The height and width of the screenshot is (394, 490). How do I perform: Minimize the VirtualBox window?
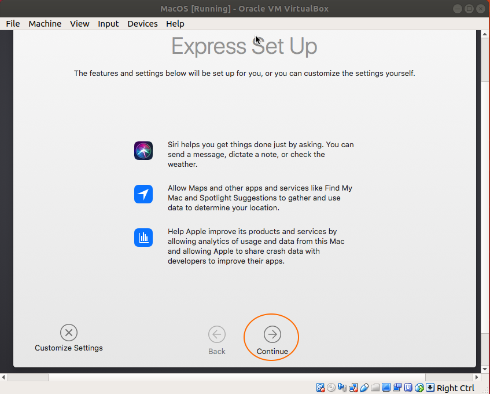[x=458, y=9]
